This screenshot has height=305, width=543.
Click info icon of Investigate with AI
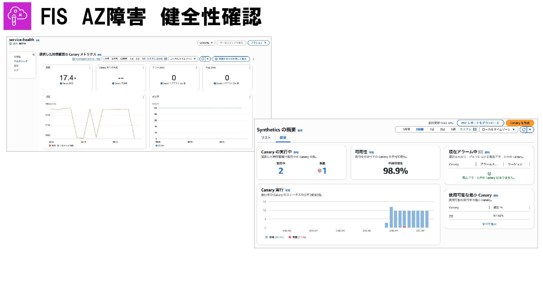click(74, 59)
